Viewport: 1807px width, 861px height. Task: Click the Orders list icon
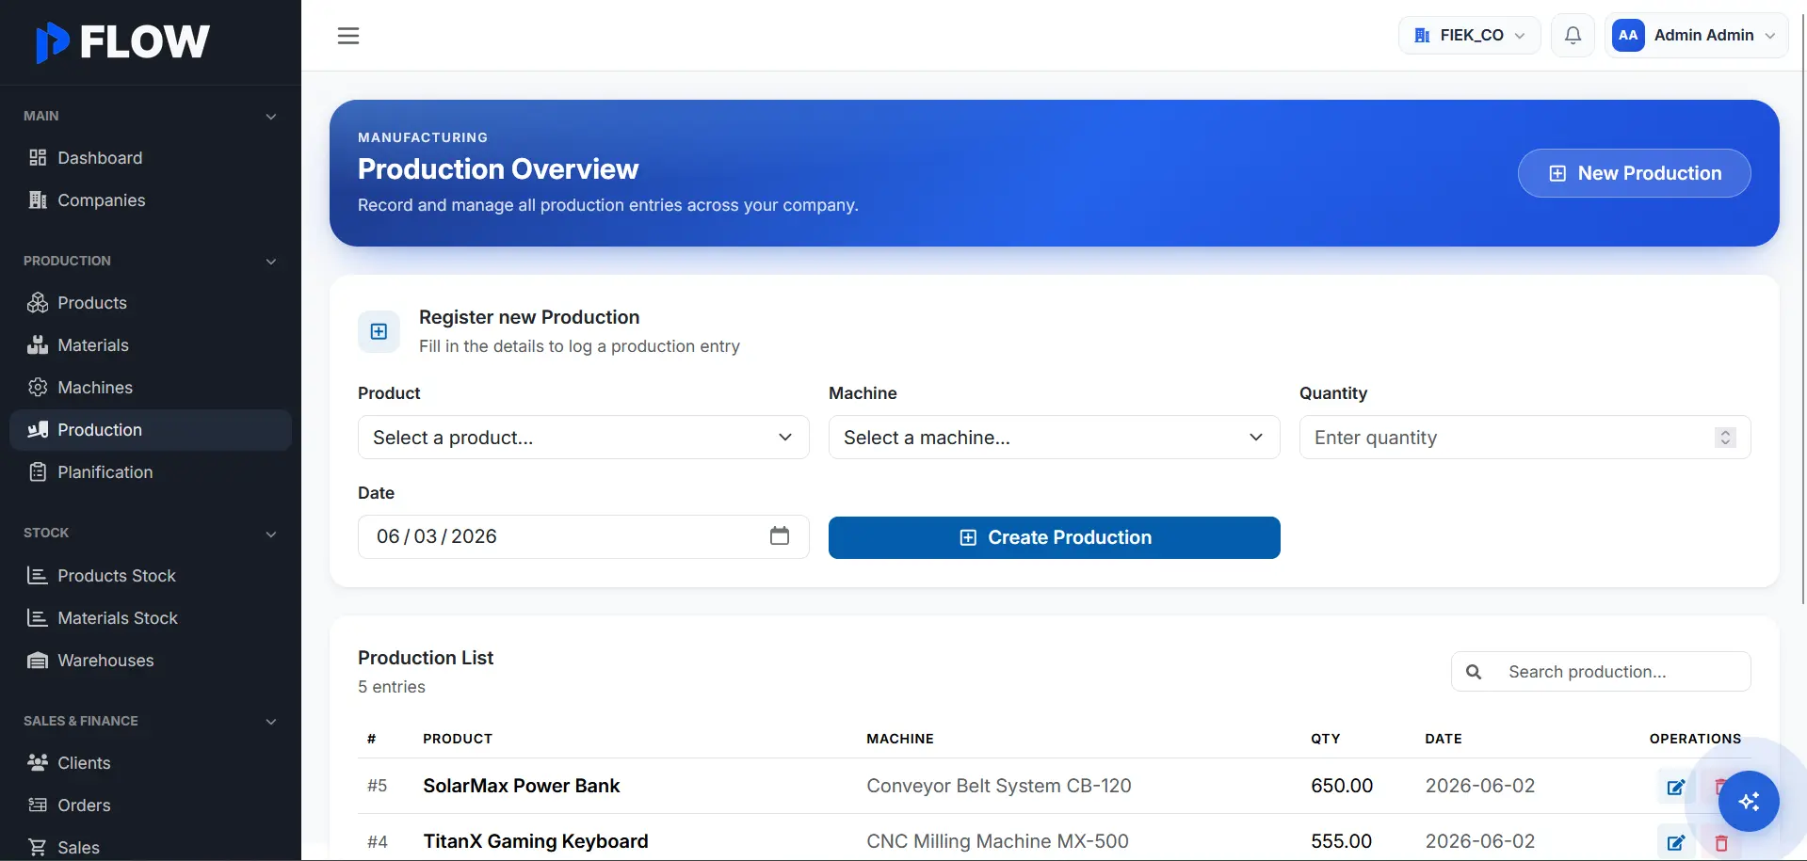click(38, 805)
